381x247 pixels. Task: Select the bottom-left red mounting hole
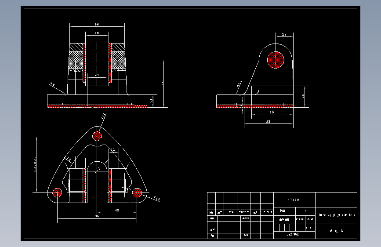tap(57, 193)
